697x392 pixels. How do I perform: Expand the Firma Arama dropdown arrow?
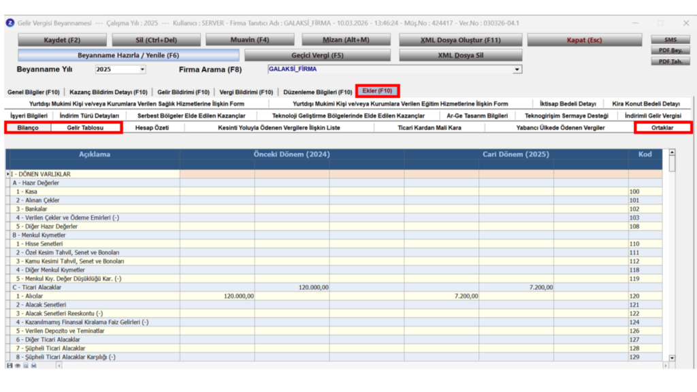pos(517,69)
